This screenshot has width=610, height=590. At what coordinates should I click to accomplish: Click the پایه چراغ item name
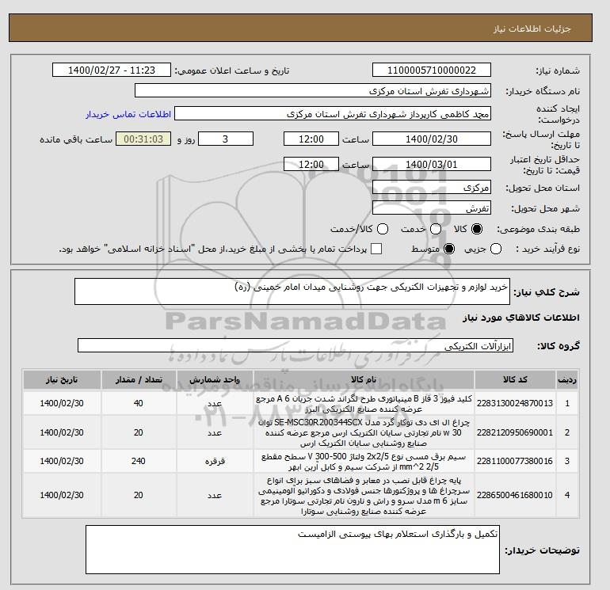[x=364, y=496]
